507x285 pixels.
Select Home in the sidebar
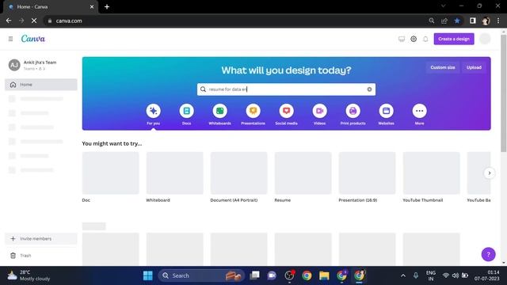point(41,85)
